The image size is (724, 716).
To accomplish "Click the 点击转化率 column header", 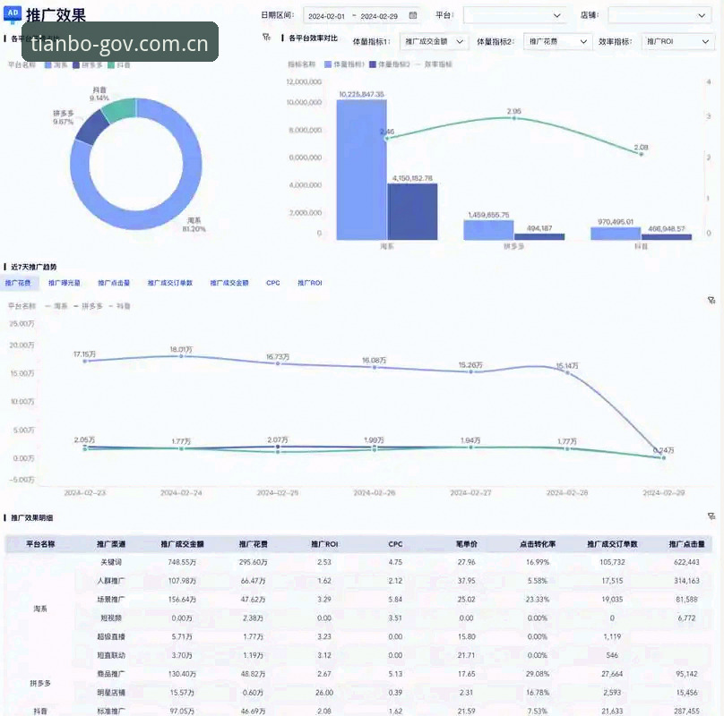I will click(x=538, y=544).
